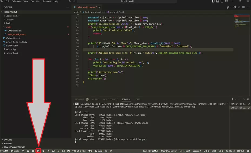The image size is (251, 153).
Task: Flash device with lightning bolt icon
Action: click(48, 151)
